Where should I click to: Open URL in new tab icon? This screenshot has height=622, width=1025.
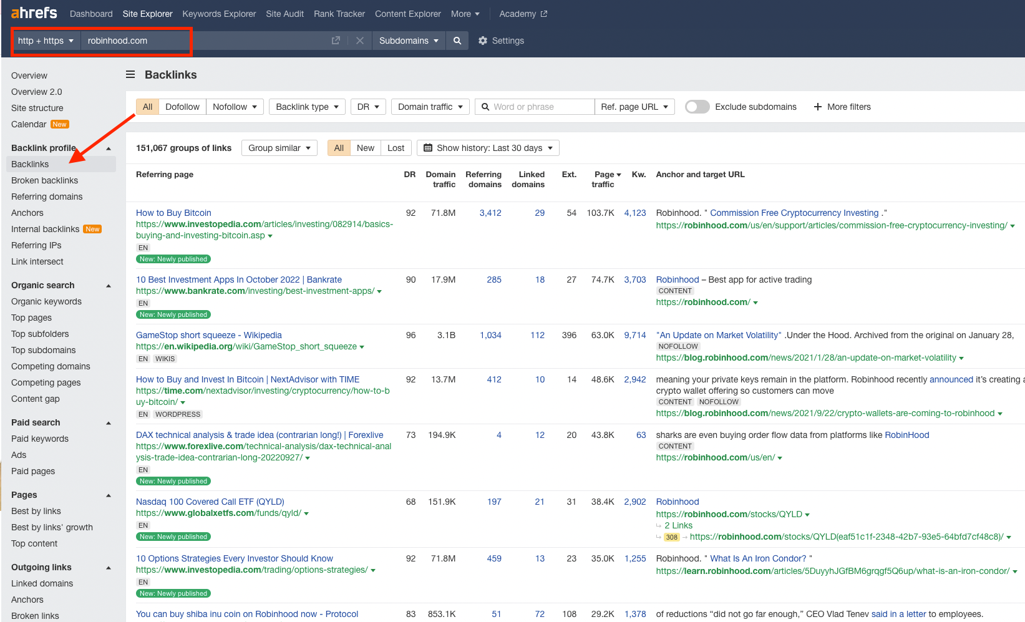[336, 41]
